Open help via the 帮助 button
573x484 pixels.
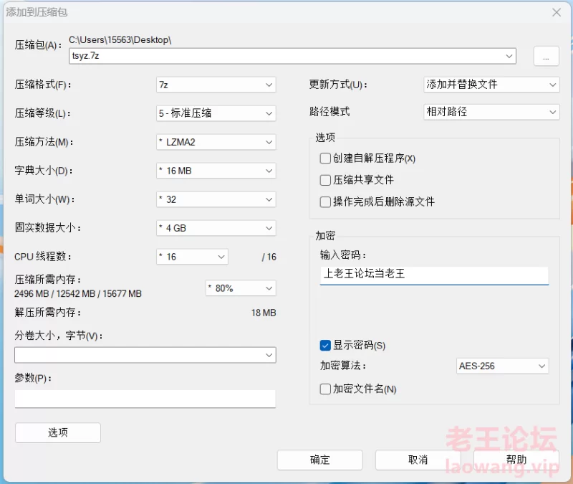tap(516, 460)
